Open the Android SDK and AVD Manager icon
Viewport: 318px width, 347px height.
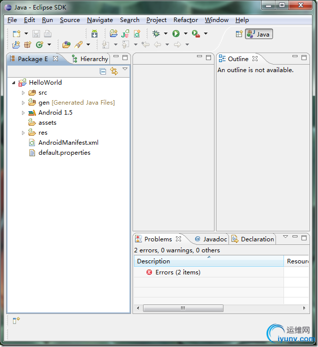coord(94,34)
